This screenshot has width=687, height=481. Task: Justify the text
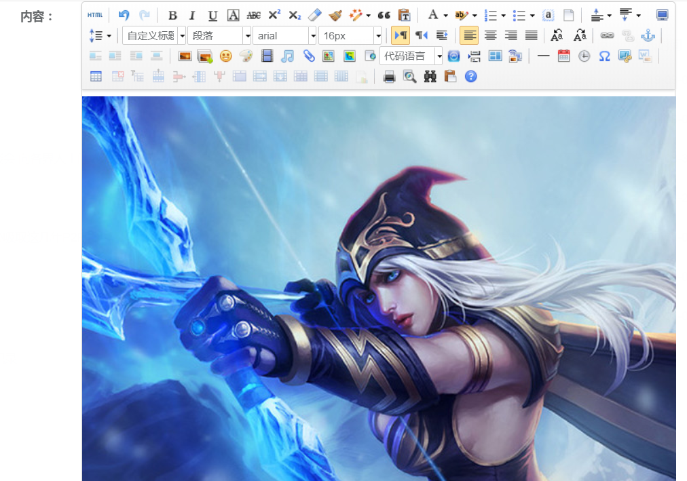pyautogui.click(x=532, y=35)
